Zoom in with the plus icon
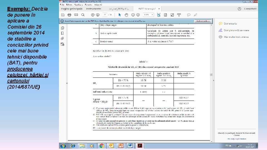The image size is (267, 150). pos(138,15)
